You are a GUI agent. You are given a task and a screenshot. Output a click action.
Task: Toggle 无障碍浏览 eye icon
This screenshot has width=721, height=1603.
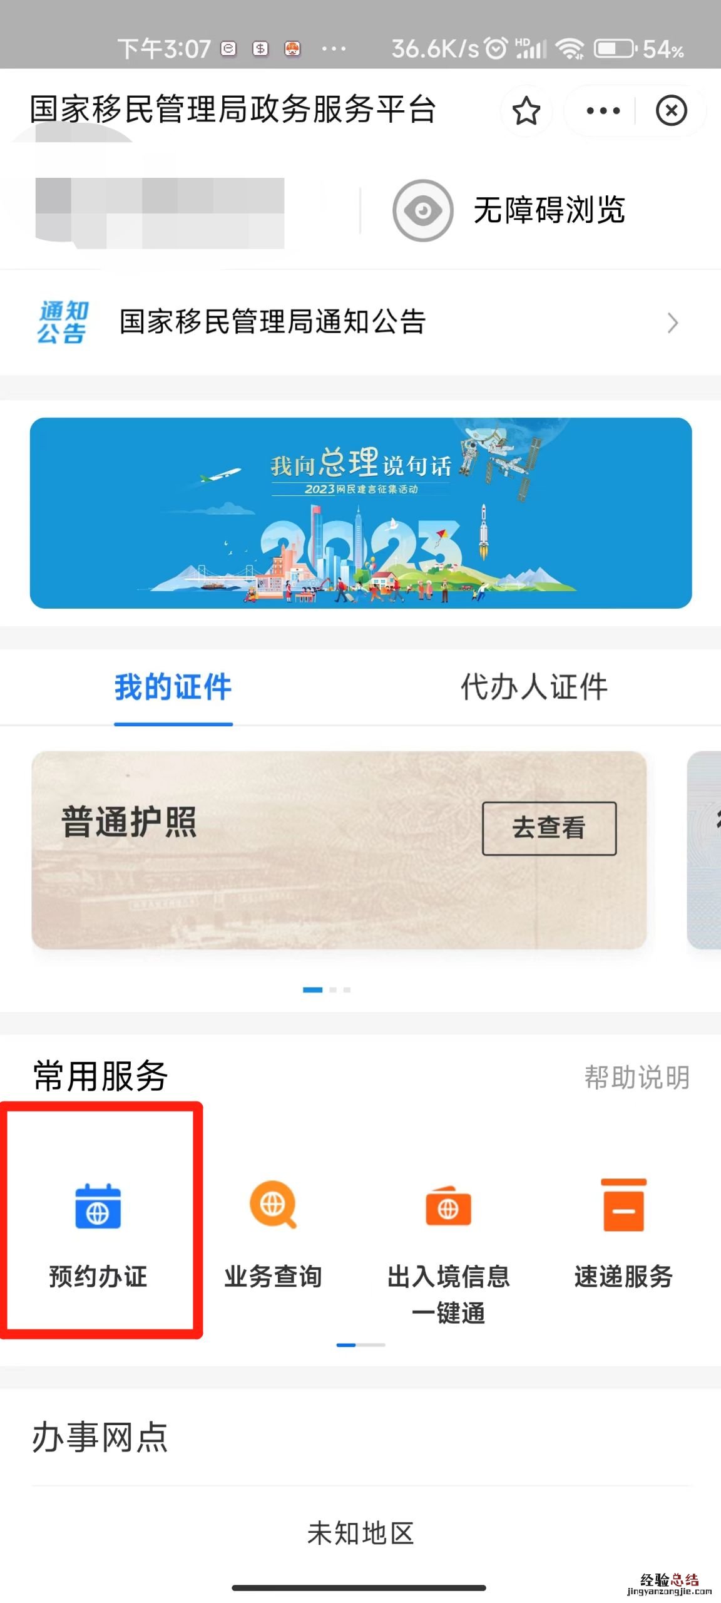(422, 210)
